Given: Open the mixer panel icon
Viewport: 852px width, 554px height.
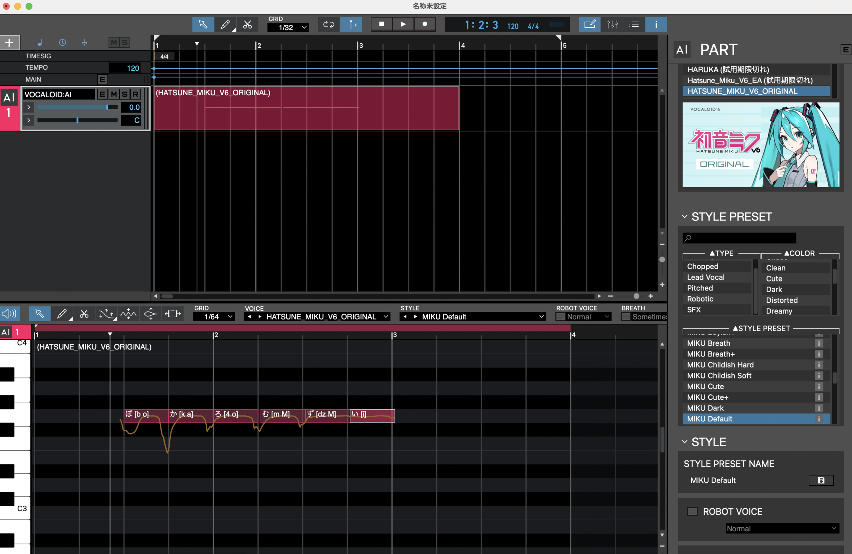Looking at the screenshot, I should pos(612,24).
